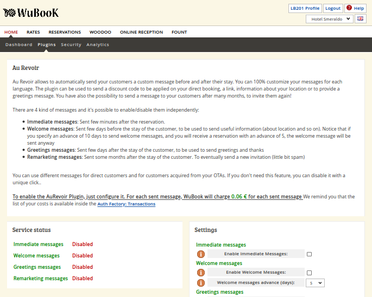This screenshot has height=297, width=372.
Task: Click the green 0.06 € price text
Action: coord(239,197)
